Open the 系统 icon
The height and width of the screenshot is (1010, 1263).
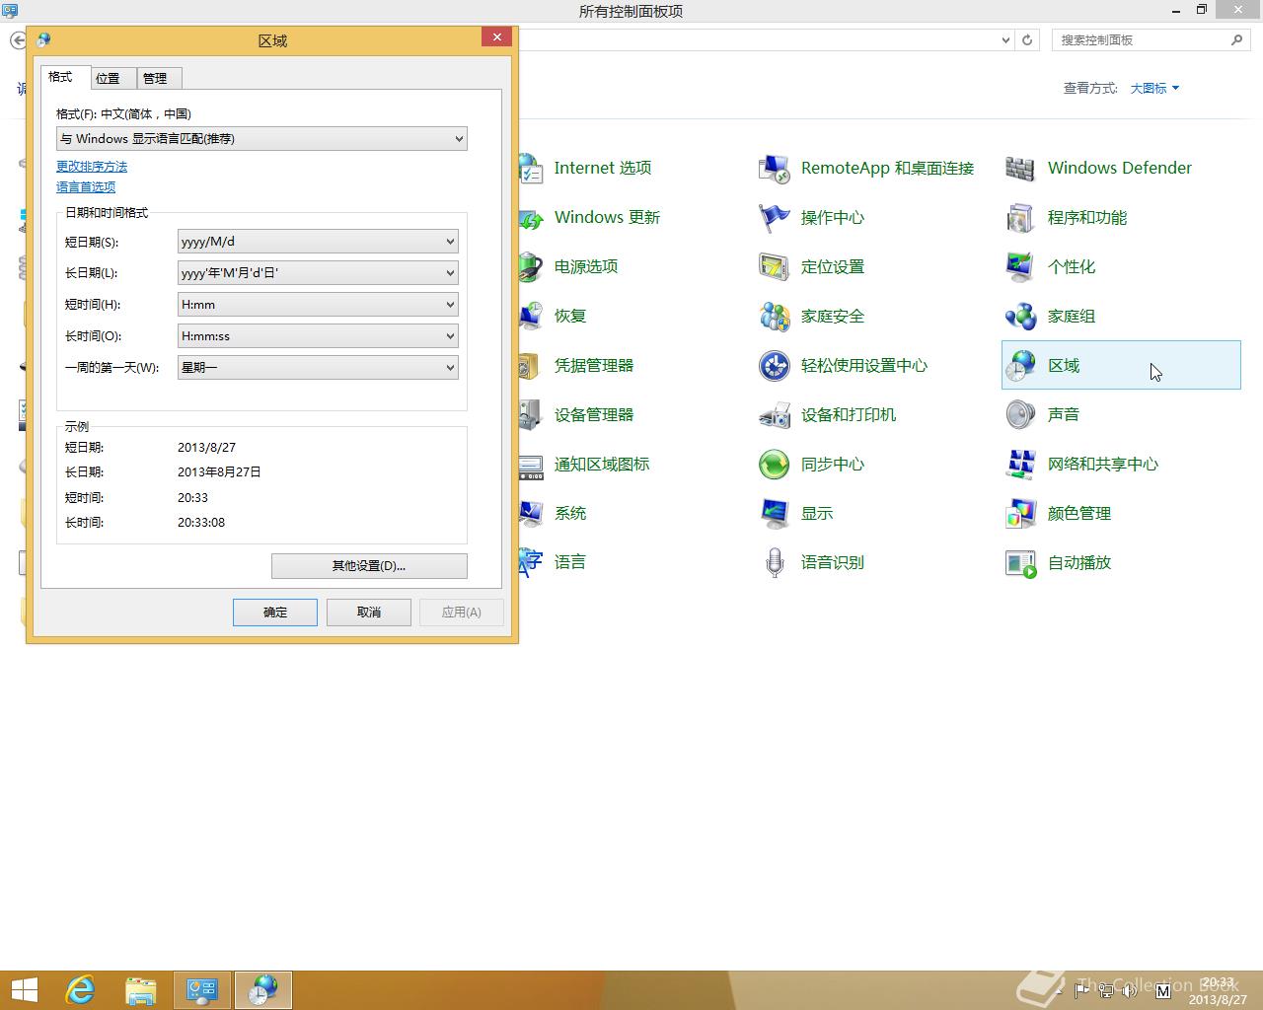(x=531, y=513)
